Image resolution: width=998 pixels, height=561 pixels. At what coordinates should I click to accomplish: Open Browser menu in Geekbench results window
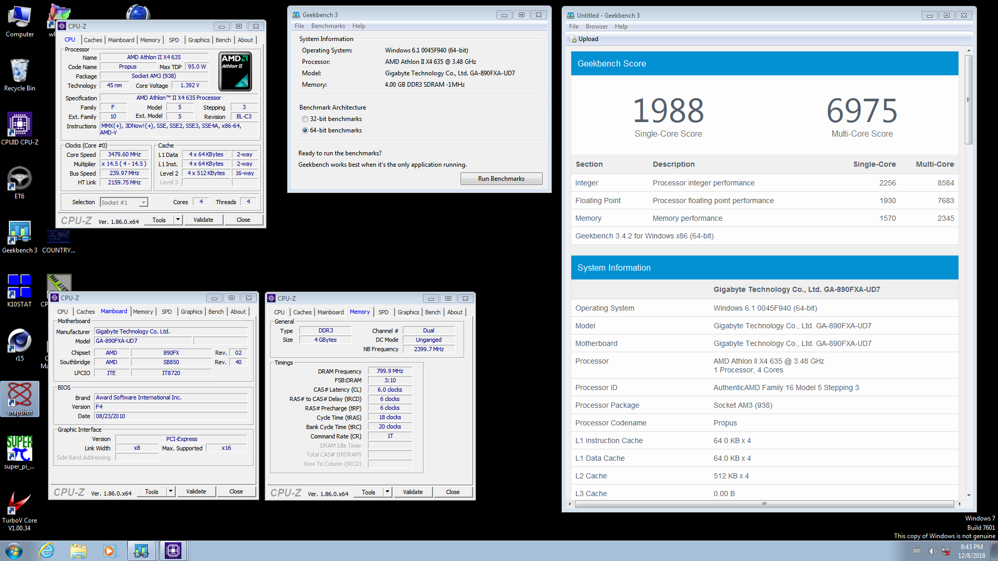coord(597,26)
